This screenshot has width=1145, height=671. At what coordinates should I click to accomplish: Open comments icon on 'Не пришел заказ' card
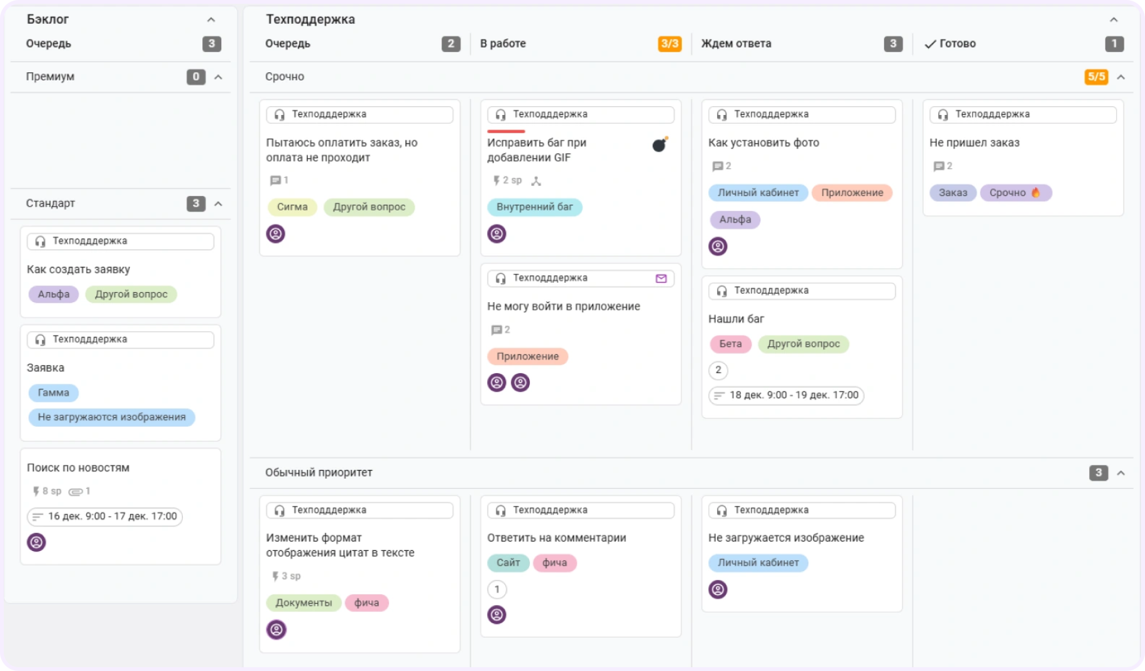[x=938, y=166]
